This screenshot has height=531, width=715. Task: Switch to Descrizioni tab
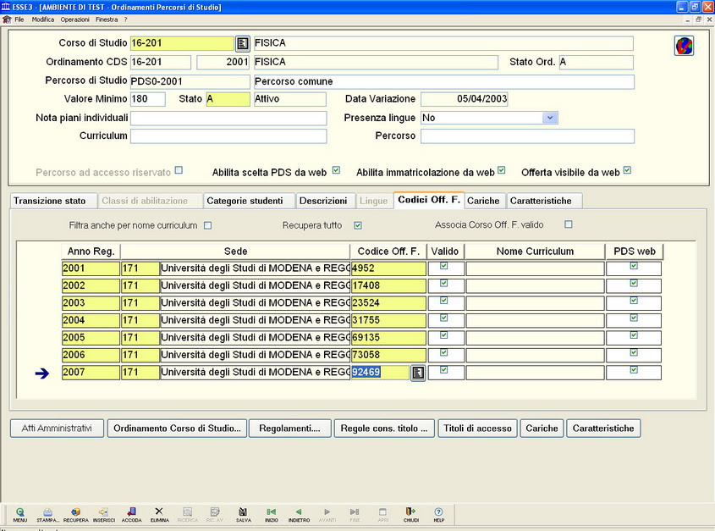coord(326,201)
